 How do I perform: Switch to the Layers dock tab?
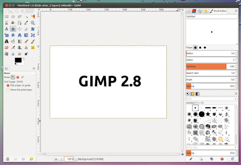point(188,11)
